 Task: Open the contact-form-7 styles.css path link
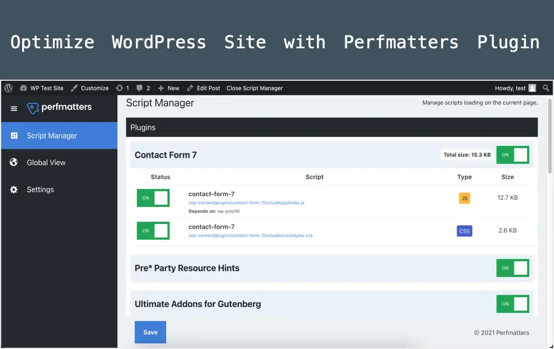pyautogui.click(x=251, y=236)
